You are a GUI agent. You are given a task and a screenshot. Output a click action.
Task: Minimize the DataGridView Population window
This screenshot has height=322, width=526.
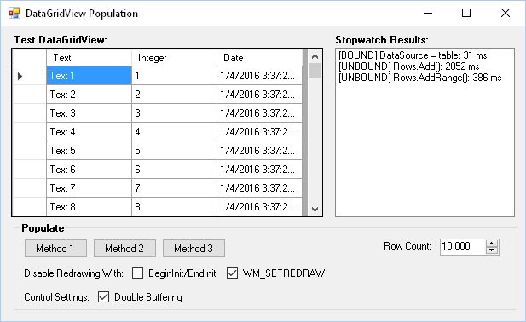click(x=428, y=13)
